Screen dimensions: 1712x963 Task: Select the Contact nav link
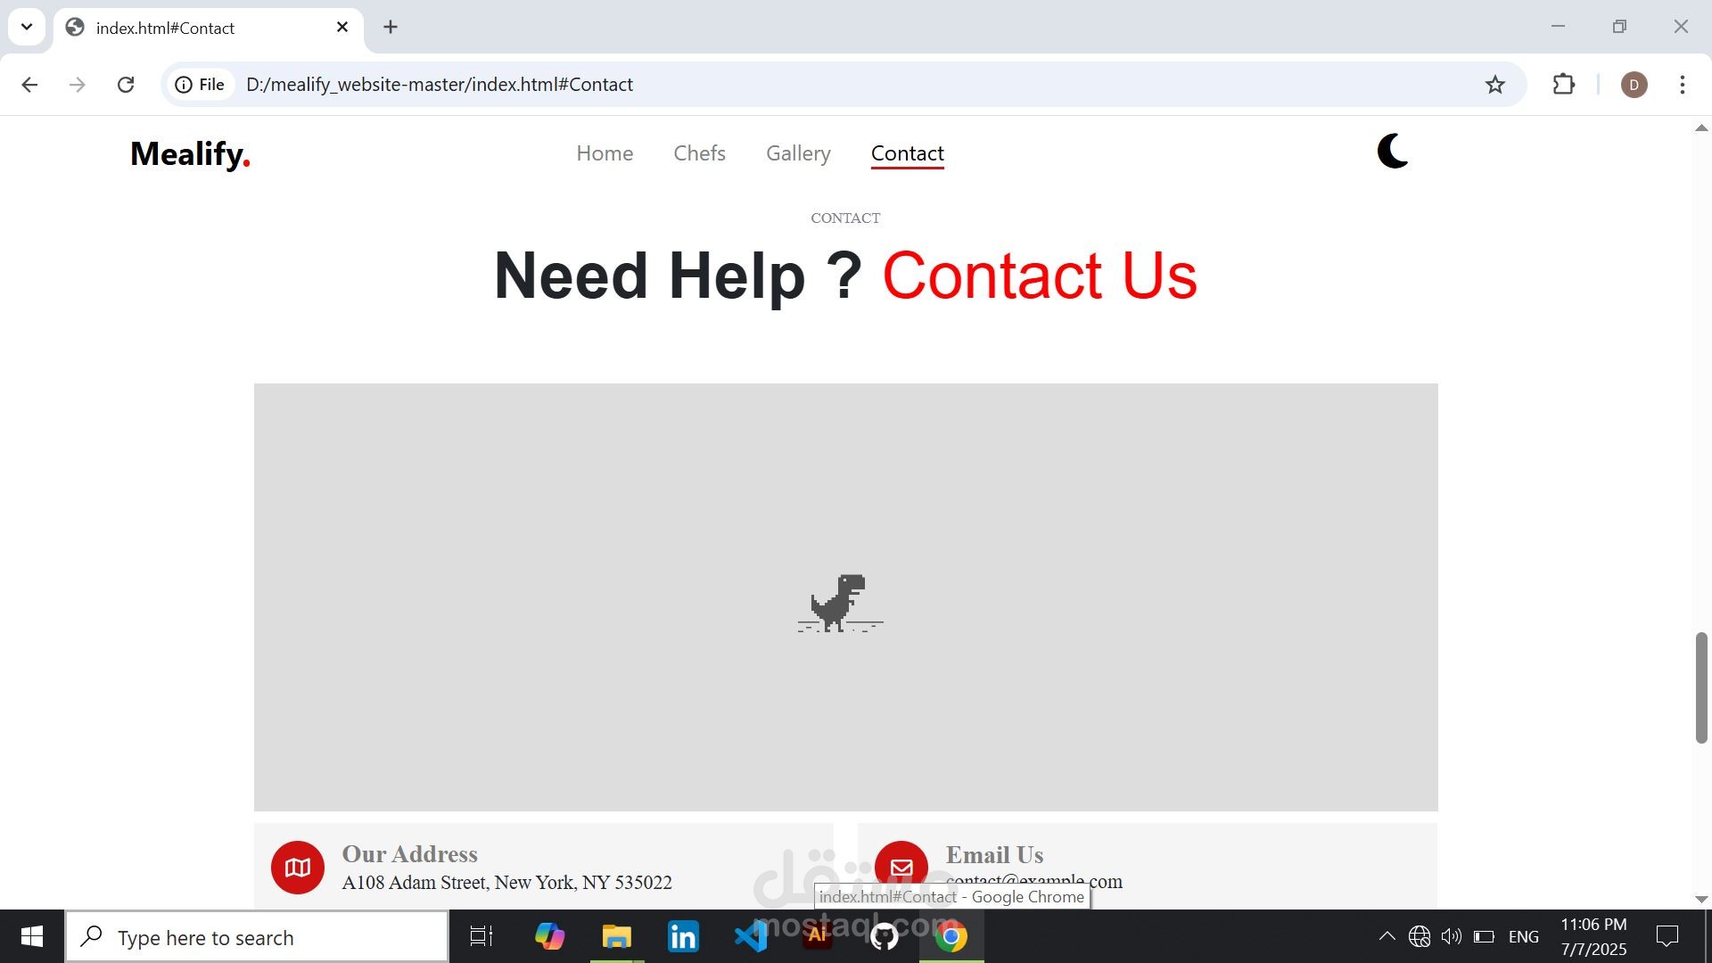pos(907,153)
